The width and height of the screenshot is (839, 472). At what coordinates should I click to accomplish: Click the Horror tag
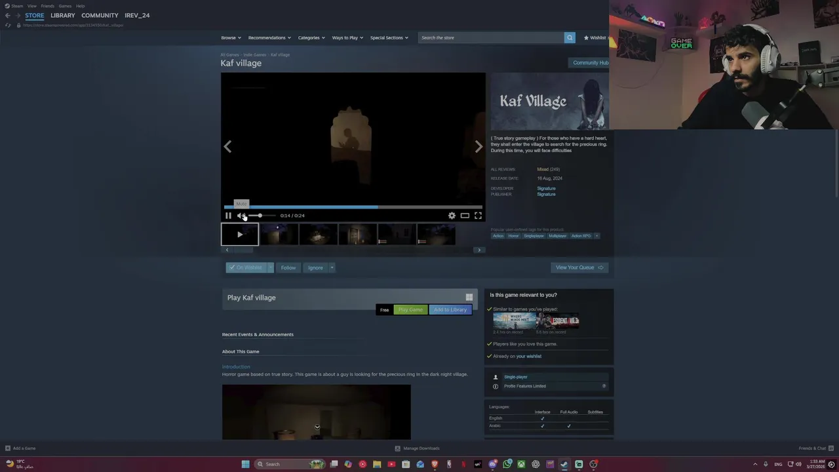pyautogui.click(x=513, y=236)
